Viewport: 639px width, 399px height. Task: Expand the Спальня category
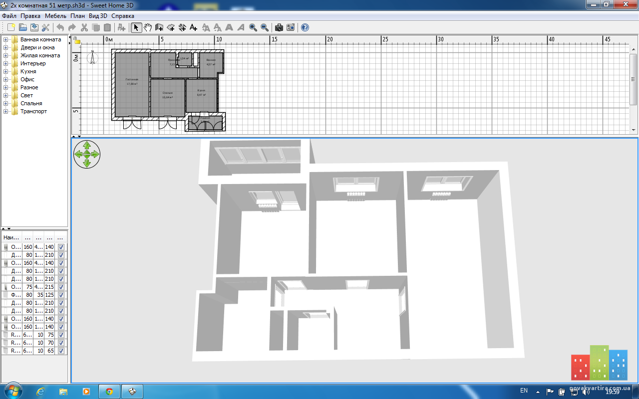pyautogui.click(x=5, y=103)
